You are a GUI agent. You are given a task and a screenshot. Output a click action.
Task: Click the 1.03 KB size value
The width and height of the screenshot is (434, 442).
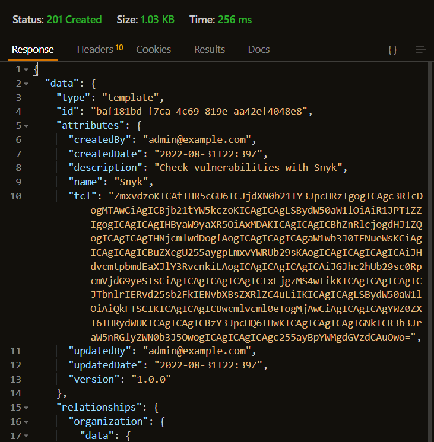tap(157, 20)
